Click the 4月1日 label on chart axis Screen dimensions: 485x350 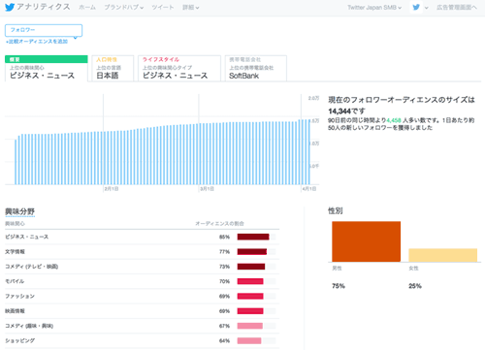pos(309,189)
